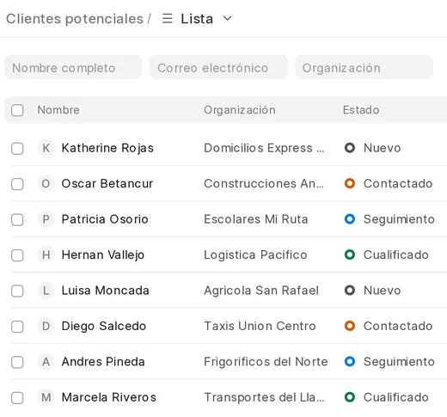This screenshot has height=417, width=447.
Task: Click the K avatar for Katherine Rojas
Action: 46,148
